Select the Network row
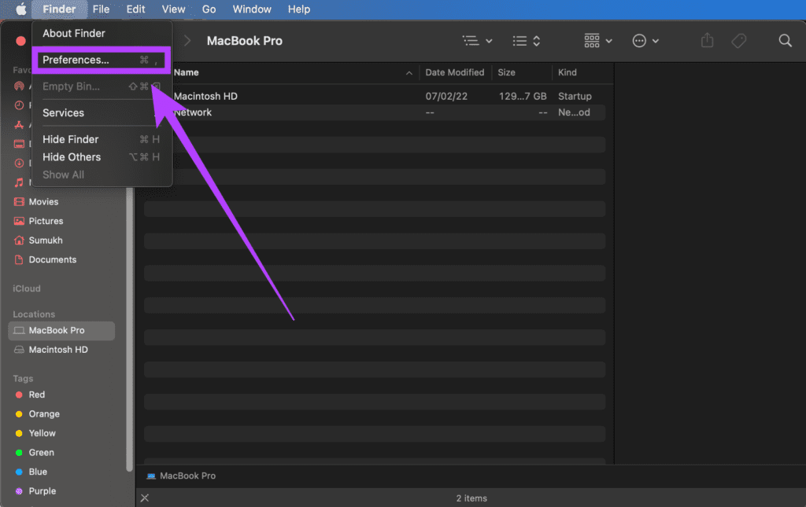Image resolution: width=806 pixels, height=507 pixels. [x=374, y=112]
